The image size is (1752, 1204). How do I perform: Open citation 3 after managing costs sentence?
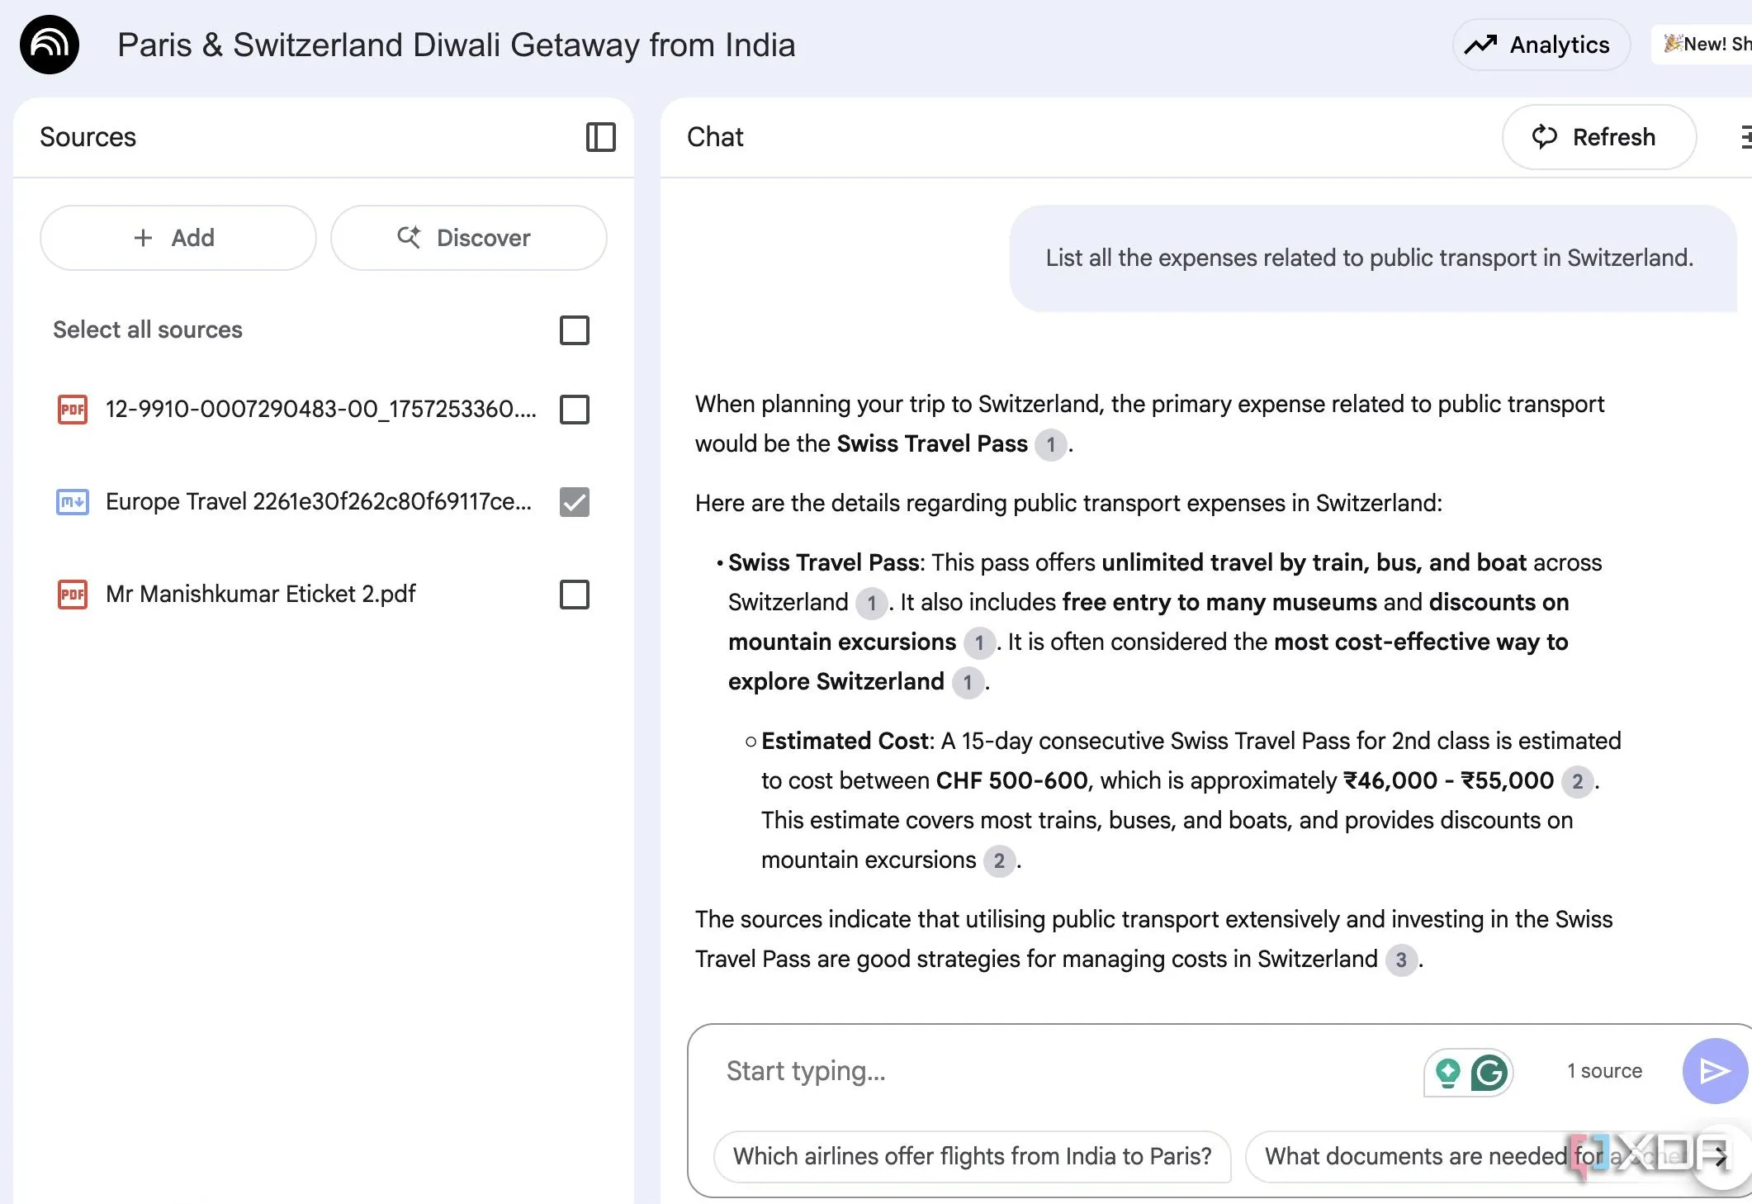pyautogui.click(x=1400, y=960)
